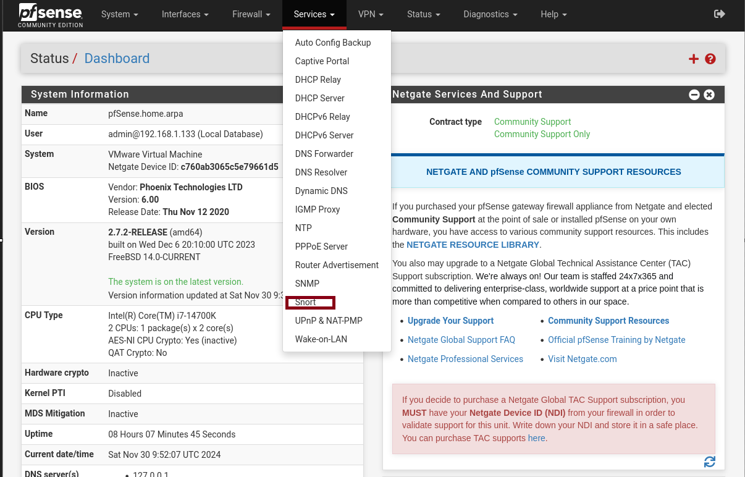
Task: Open the Firewall dropdown menu
Action: (251, 14)
